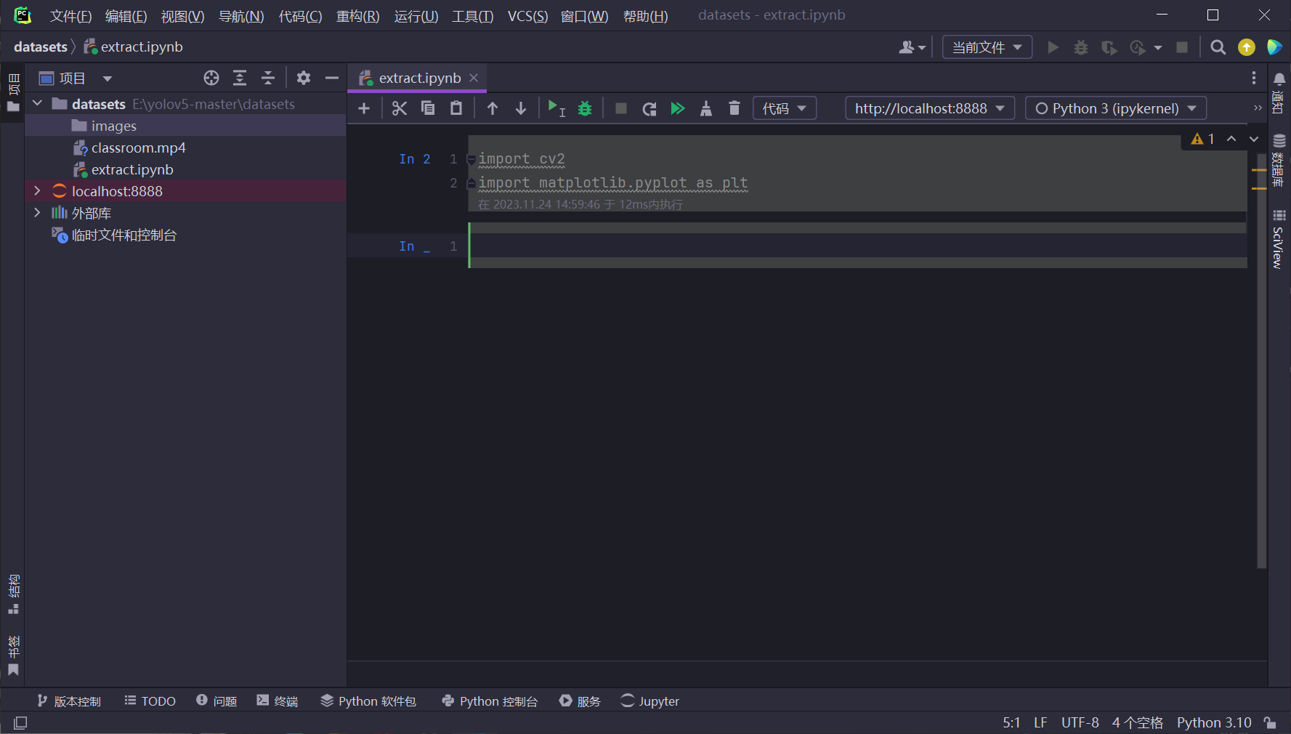Hide the project tool window
The image size is (1291, 734).
(332, 78)
